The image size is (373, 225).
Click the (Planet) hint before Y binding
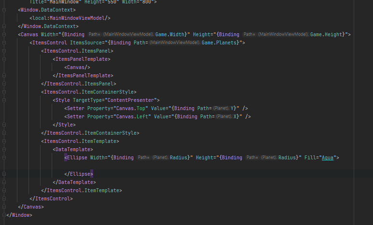221,108
